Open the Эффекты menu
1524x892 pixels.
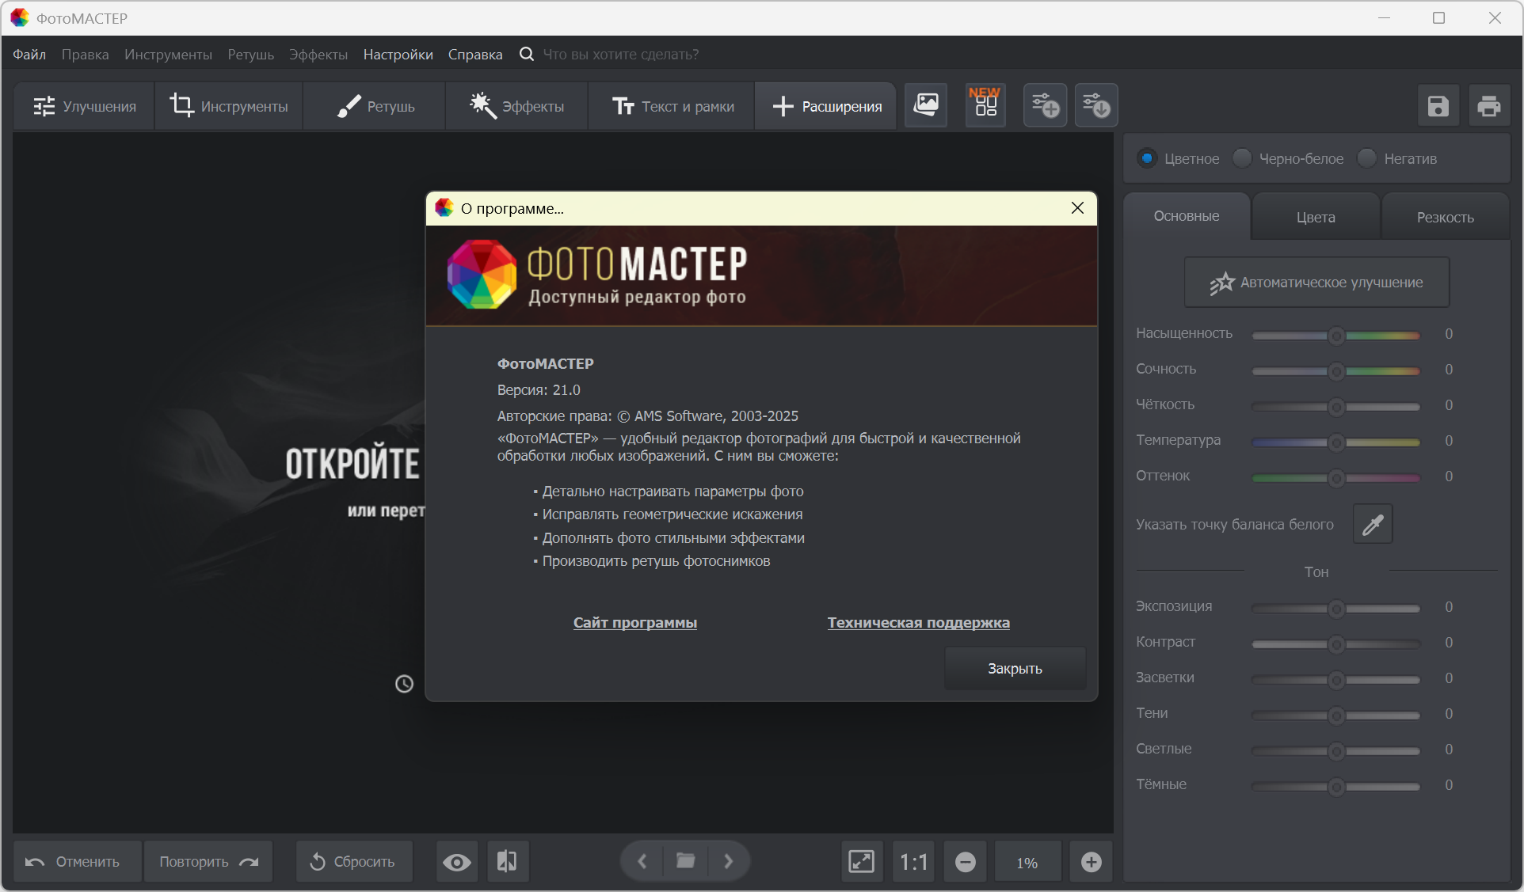[318, 55]
